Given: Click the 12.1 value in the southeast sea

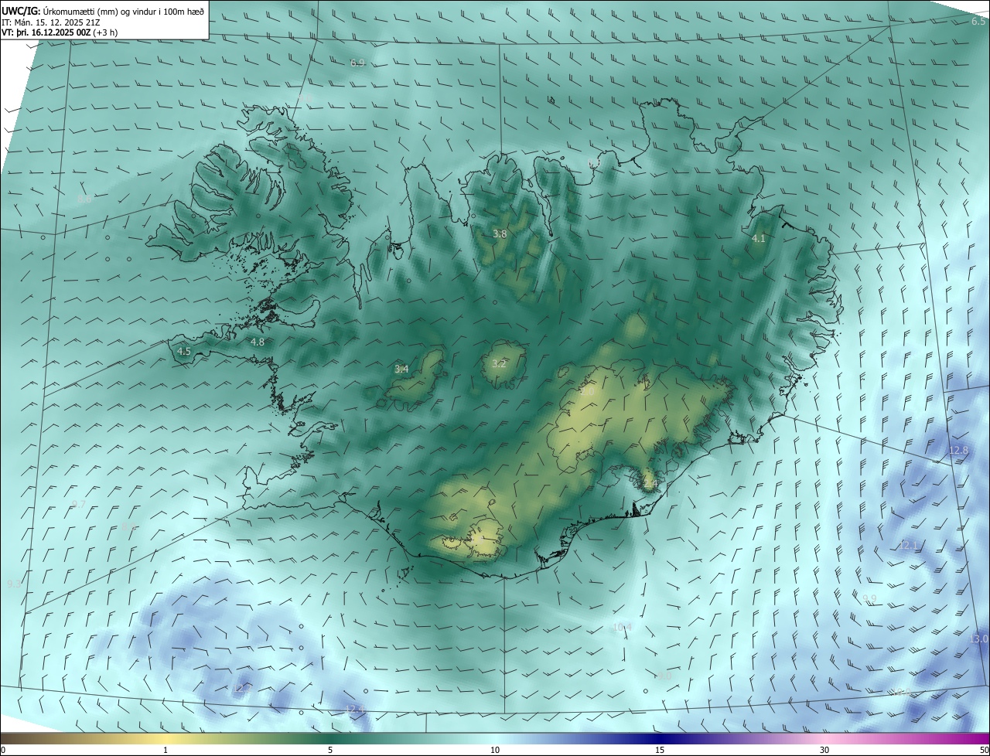Looking at the screenshot, I should 908,546.
